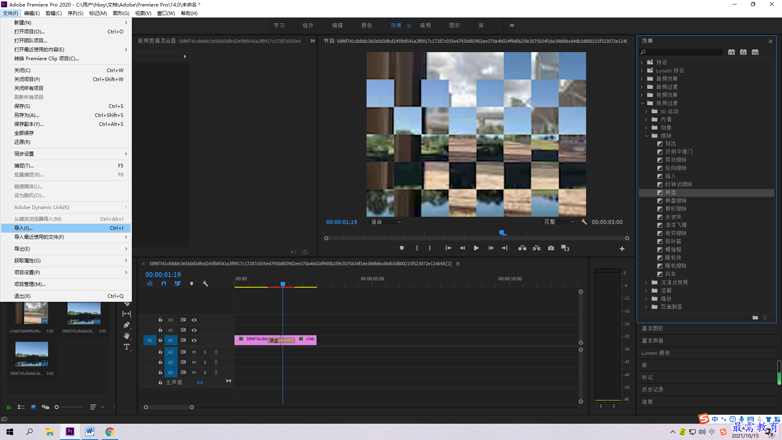782x440 pixels.
Task: Click the Go to In point button
Action: 448,248
